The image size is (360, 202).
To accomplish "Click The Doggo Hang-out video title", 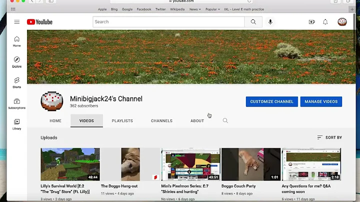I will [119, 186].
